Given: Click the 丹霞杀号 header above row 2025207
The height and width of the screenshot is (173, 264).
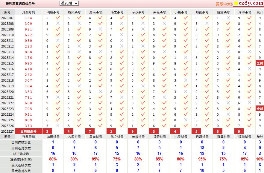Looking at the screenshot, I should 202,12.
